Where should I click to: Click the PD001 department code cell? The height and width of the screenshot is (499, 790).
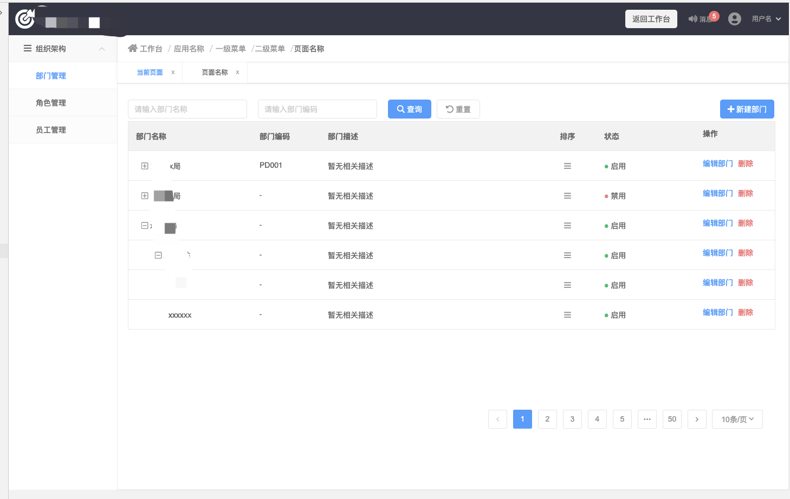[271, 165]
